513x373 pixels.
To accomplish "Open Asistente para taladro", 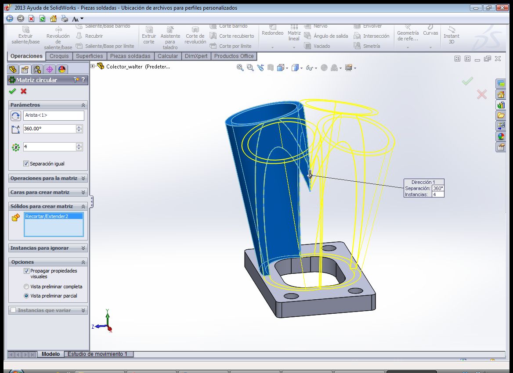I will (170, 38).
